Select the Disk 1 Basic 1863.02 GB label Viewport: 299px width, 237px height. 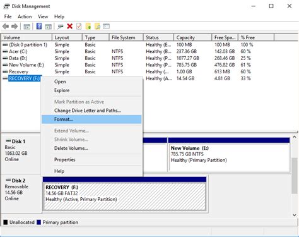pyautogui.click(x=21, y=154)
